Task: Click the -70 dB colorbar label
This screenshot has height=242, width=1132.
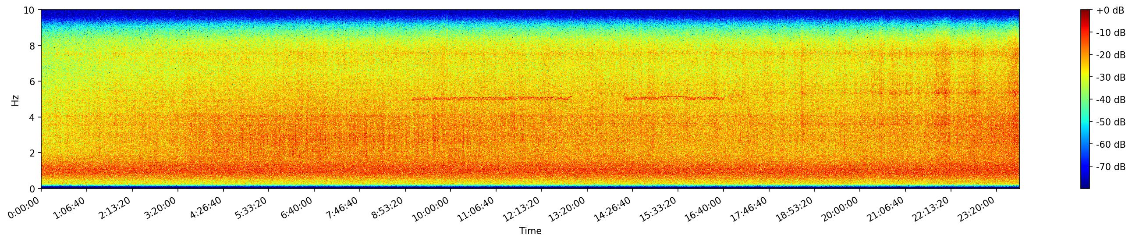Action: [x=1111, y=167]
